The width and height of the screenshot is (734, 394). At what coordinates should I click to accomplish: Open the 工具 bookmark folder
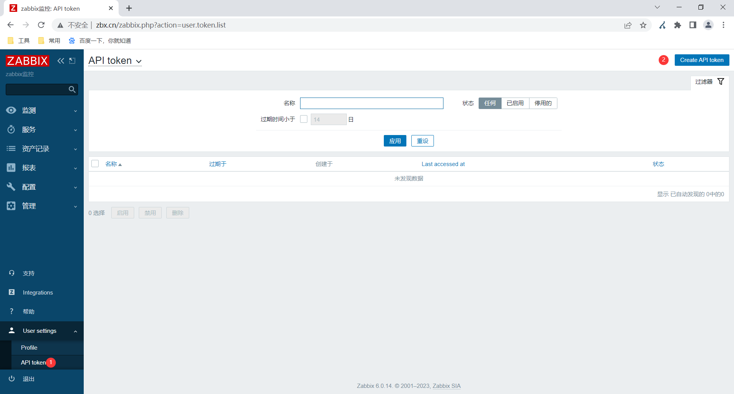coord(19,41)
